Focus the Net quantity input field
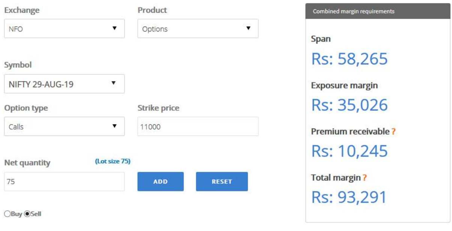Image resolution: width=452 pixels, height=231 pixels. [64, 182]
